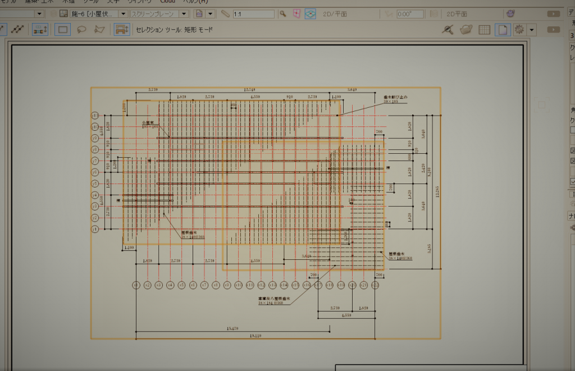The height and width of the screenshot is (371, 575).
Task: Select the rectangular marquee selection mode
Action: click(x=63, y=30)
